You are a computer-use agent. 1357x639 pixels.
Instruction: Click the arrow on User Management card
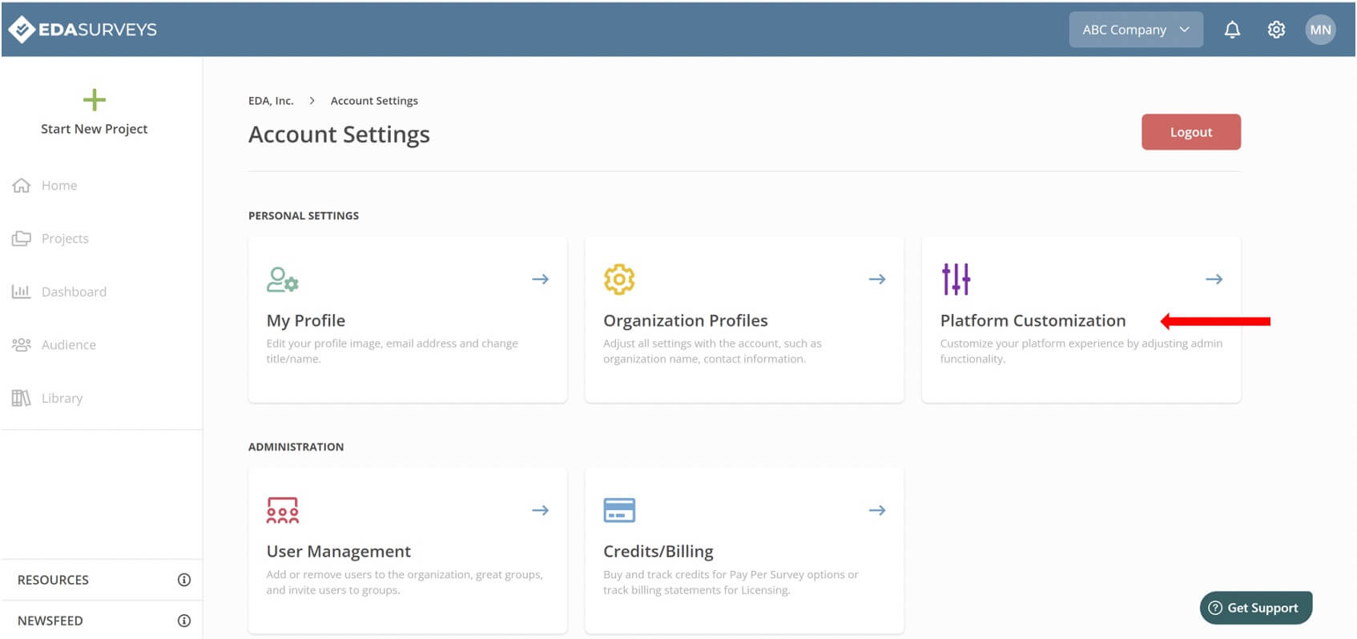[x=541, y=510]
